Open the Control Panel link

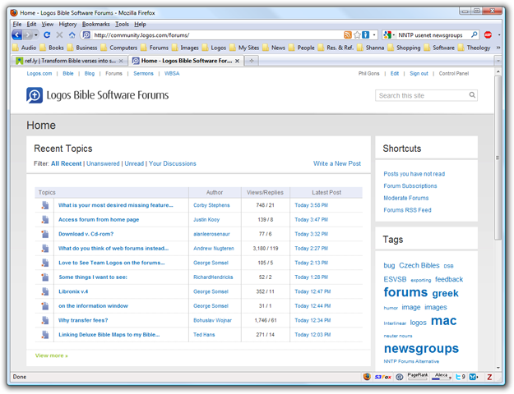click(x=454, y=74)
